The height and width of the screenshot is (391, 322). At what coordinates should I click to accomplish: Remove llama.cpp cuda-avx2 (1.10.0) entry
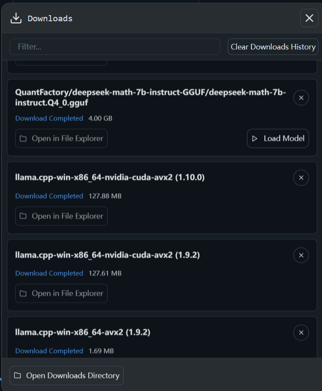click(301, 178)
